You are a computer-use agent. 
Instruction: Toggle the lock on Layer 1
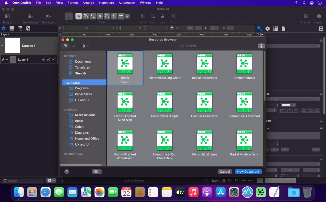click(53, 60)
